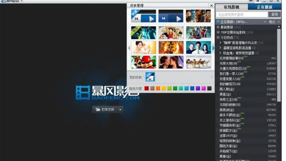Select the dark blue player skin
This screenshot has height=161, width=286.
pyautogui.click(x=171, y=16)
